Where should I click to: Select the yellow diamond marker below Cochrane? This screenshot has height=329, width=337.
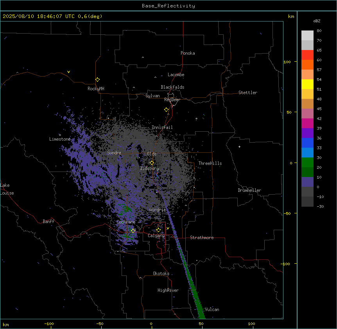(x=133, y=231)
